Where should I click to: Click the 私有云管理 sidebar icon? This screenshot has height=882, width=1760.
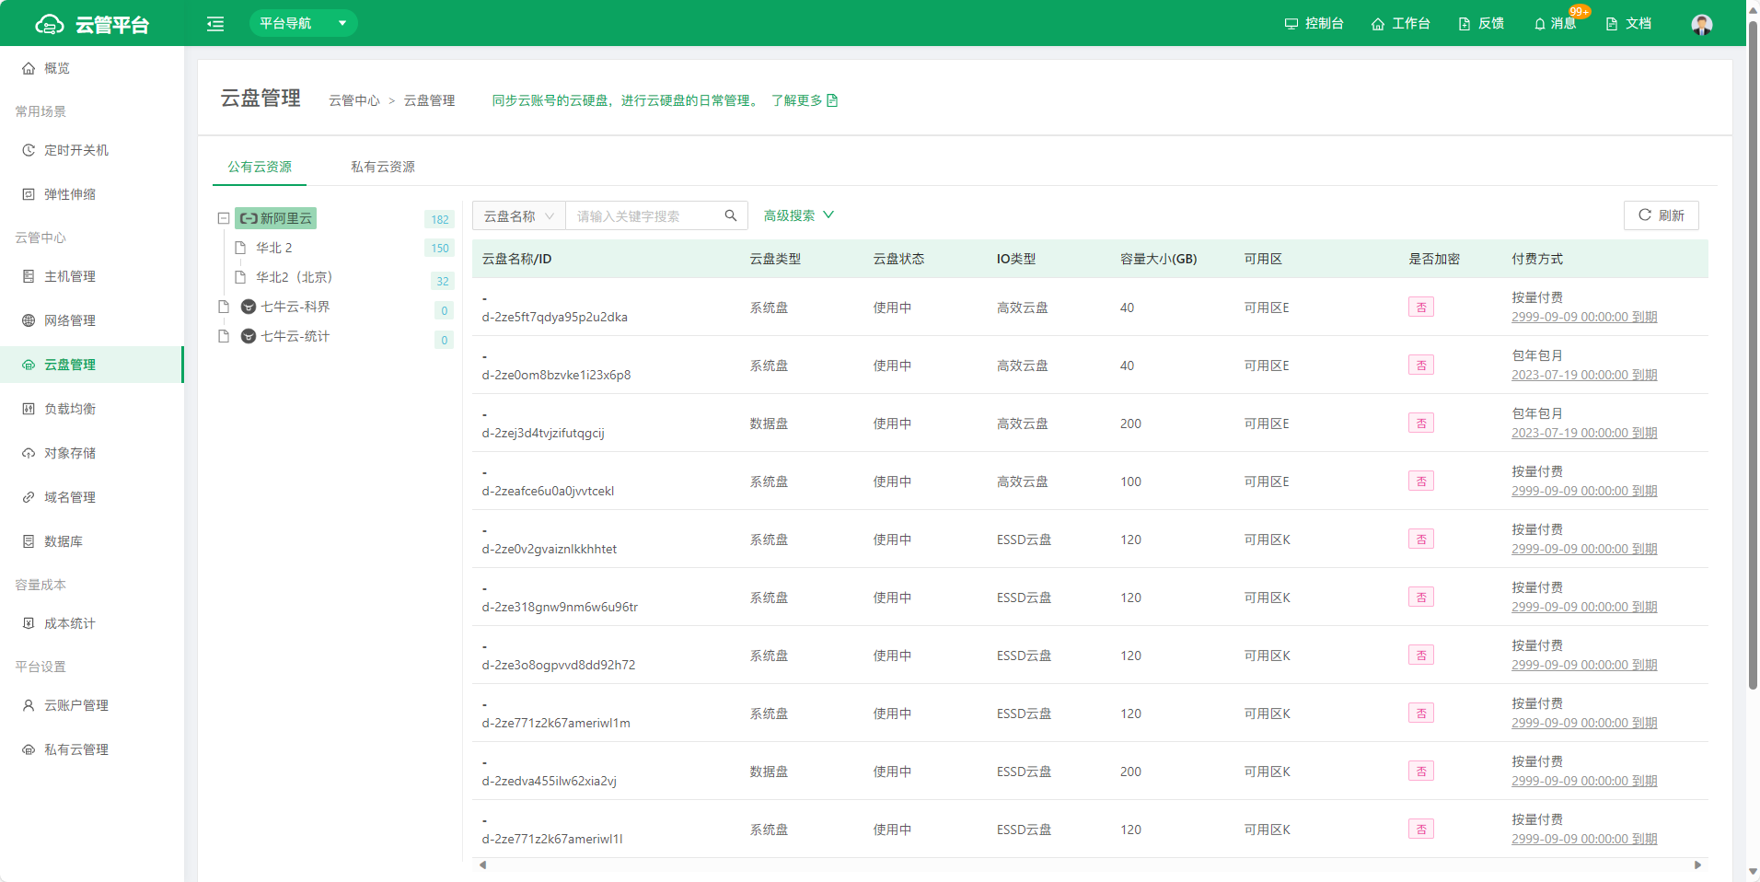tap(29, 749)
